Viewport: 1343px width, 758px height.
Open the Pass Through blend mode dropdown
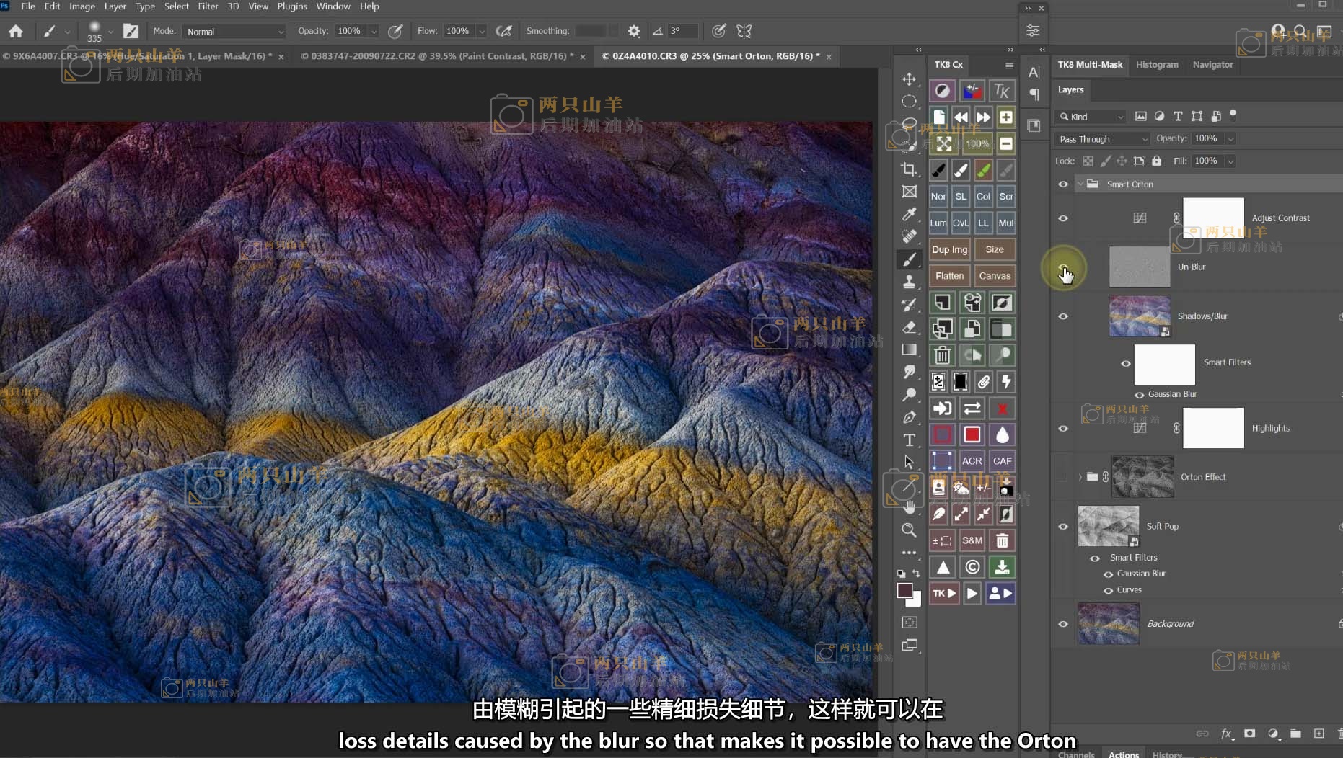coord(1102,139)
